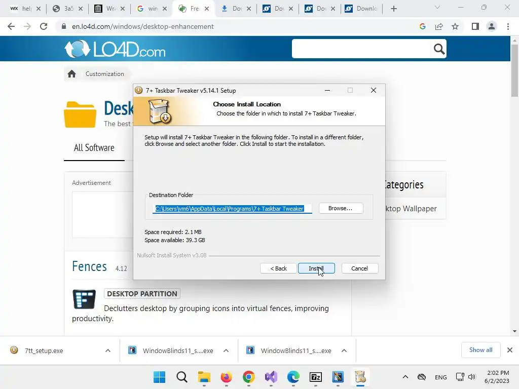Click ENG language indicator
Viewport: 519px width, 389px height.
(440, 377)
